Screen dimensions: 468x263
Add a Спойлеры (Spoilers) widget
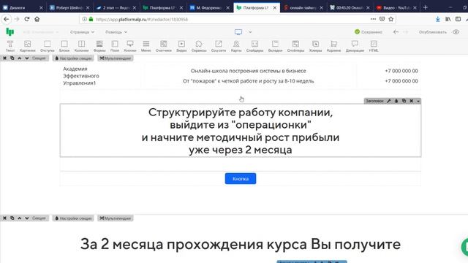click(295, 46)
